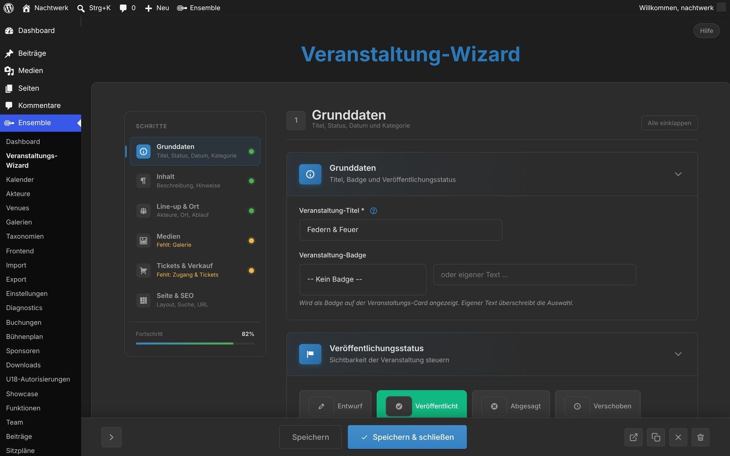Image resolution: width=730 pixels, height=456 pixels.
Task: Click the oder eigener Text field
Action: [534, 275]
